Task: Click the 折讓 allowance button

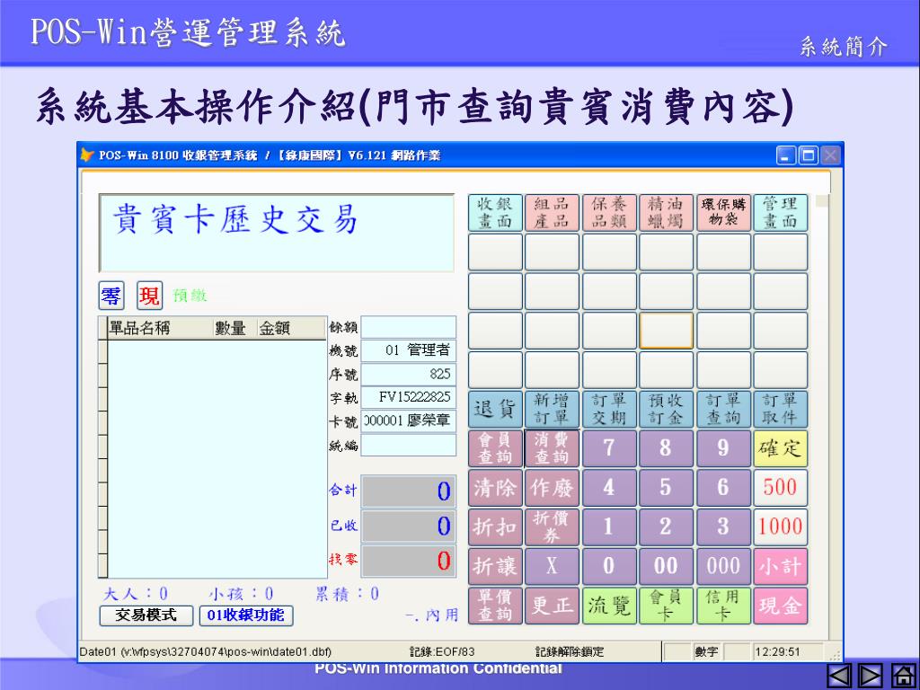Action: (495, 567)
